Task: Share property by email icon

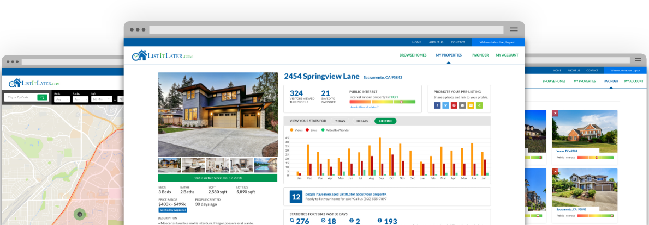Action: (462, 105)
